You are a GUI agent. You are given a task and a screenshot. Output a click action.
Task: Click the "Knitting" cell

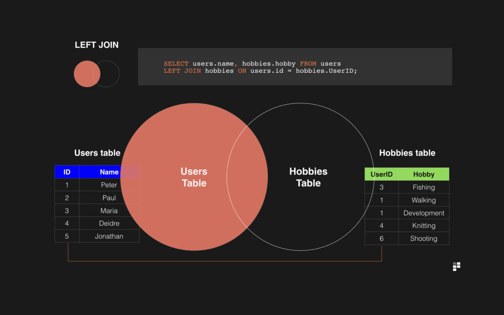[x=424, y=226]
